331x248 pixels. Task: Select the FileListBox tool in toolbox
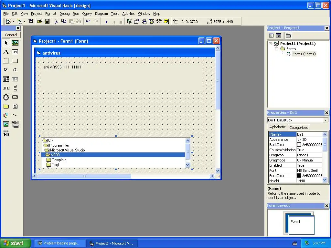[x=15, y=106]
